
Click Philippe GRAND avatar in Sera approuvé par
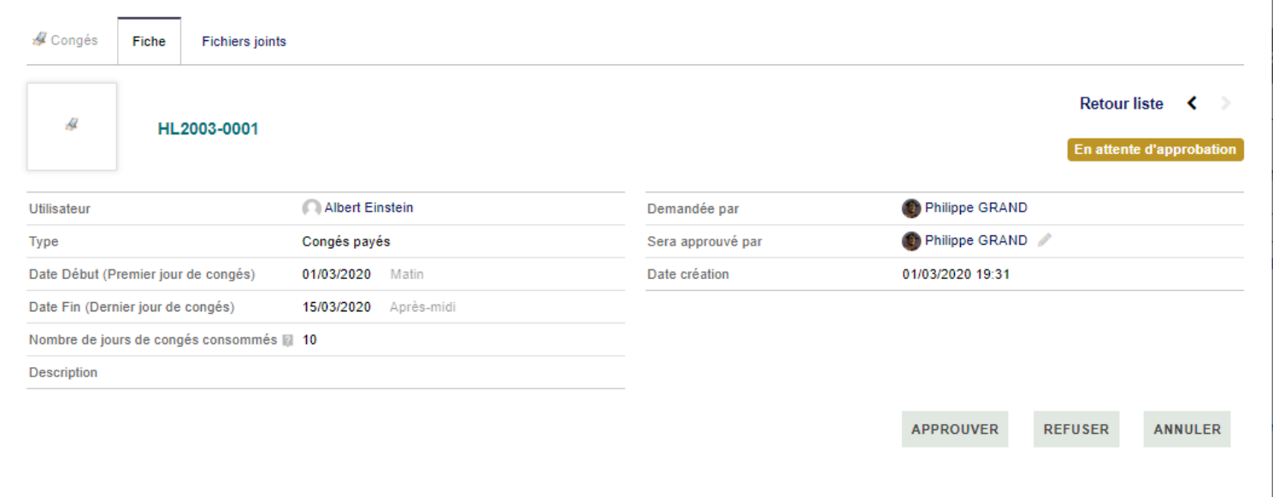911,241
